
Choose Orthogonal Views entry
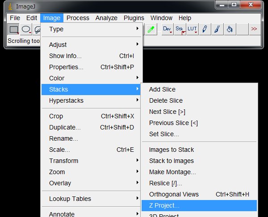coord(199,194)
